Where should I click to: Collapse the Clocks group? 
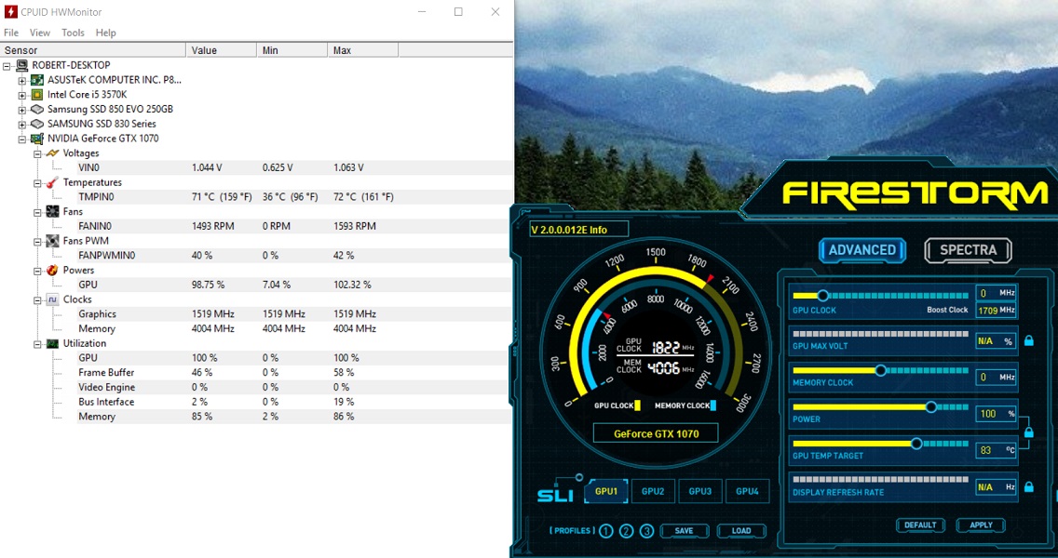click(38, 300)
